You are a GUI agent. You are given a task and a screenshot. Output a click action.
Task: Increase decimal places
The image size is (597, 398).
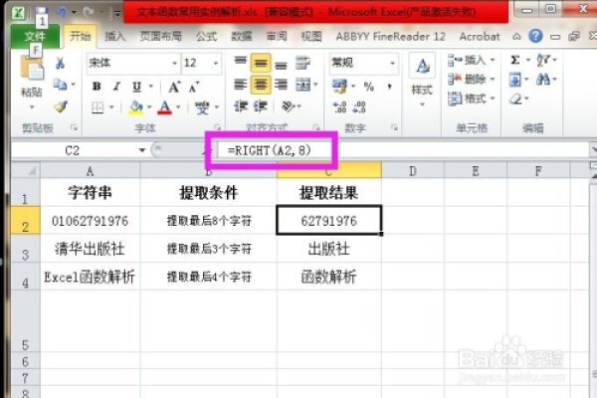(x=339, y=107)
